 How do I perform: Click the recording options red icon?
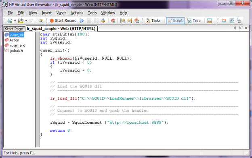point(137,21)
